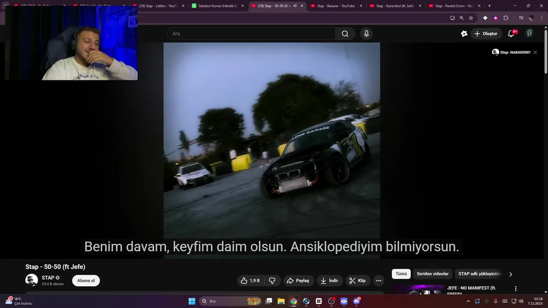Open a new browser tab
Viewport: 548px width, 308px height.
489,6
